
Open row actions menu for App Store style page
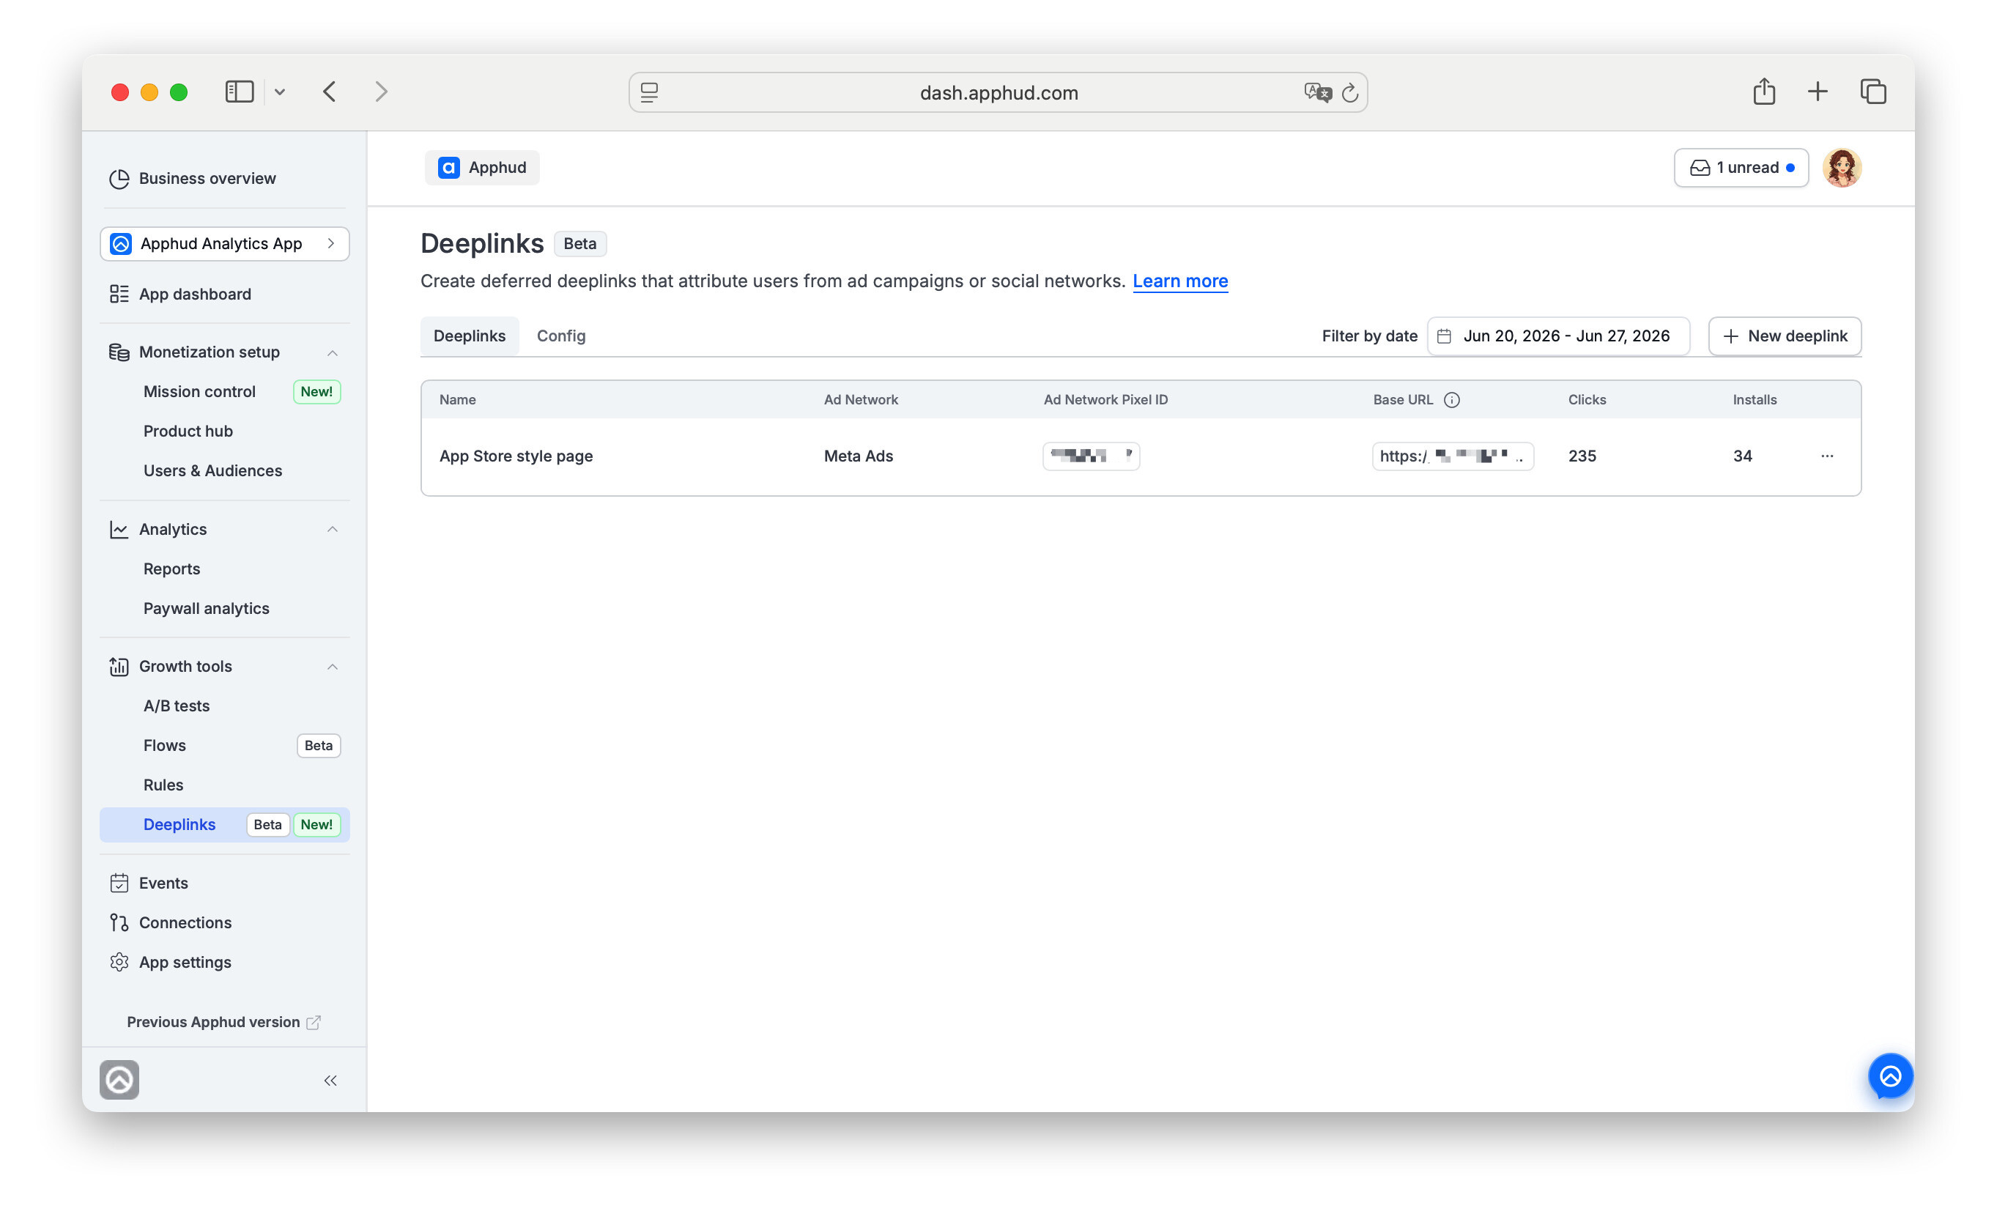click(x=1827, y=456)
